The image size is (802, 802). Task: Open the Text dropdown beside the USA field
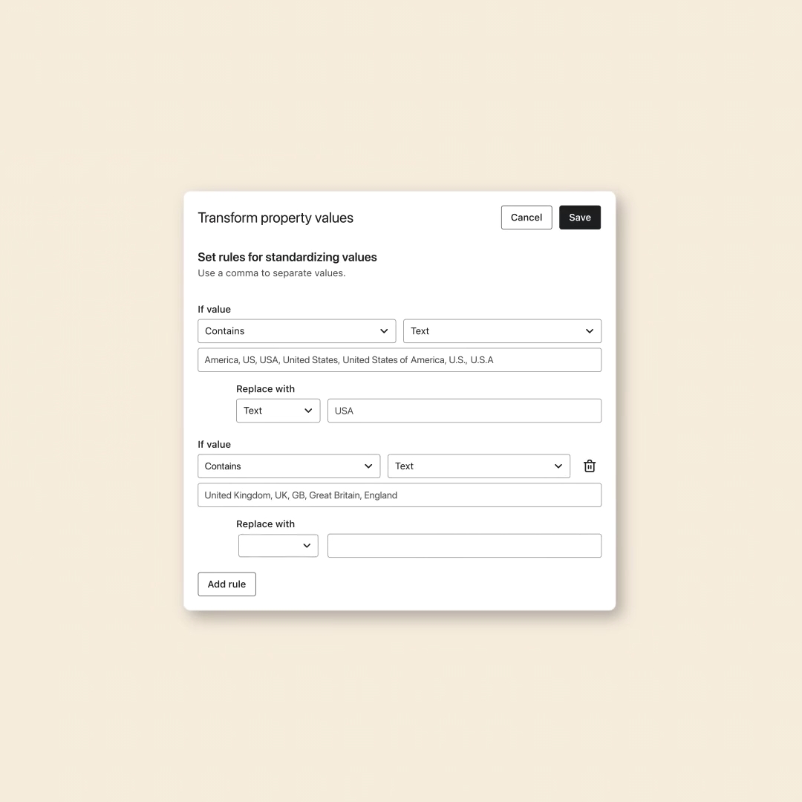point(278,411)
